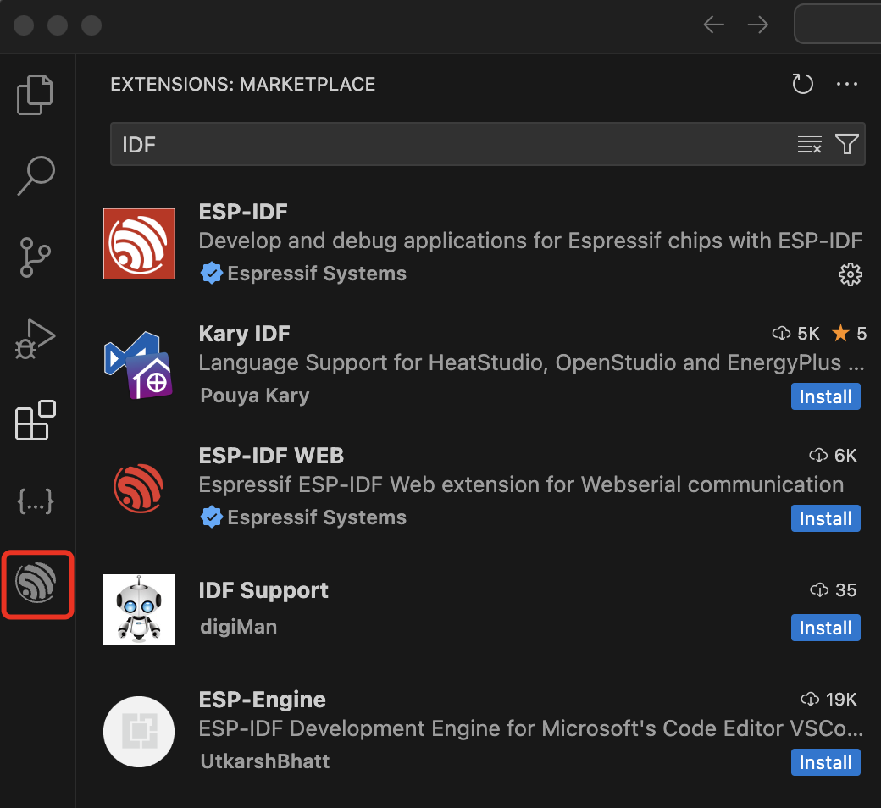Select the ESP-IDF extension title
Viewport: 881px width, 808px height.
coord(243,212)
